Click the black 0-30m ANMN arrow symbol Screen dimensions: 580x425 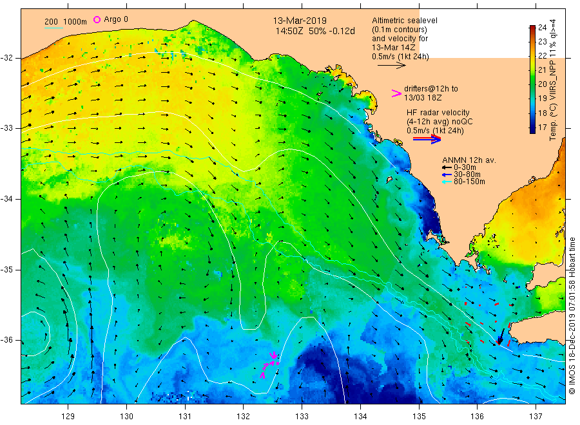[447, 168]
